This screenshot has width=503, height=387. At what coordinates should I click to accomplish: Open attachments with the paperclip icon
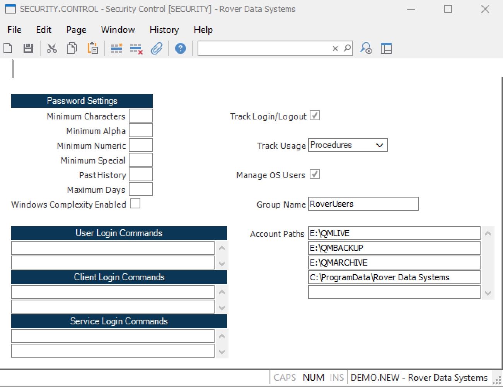tap(157, 48)
